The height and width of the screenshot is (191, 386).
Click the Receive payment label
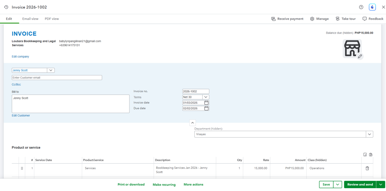tap(290, 19)
